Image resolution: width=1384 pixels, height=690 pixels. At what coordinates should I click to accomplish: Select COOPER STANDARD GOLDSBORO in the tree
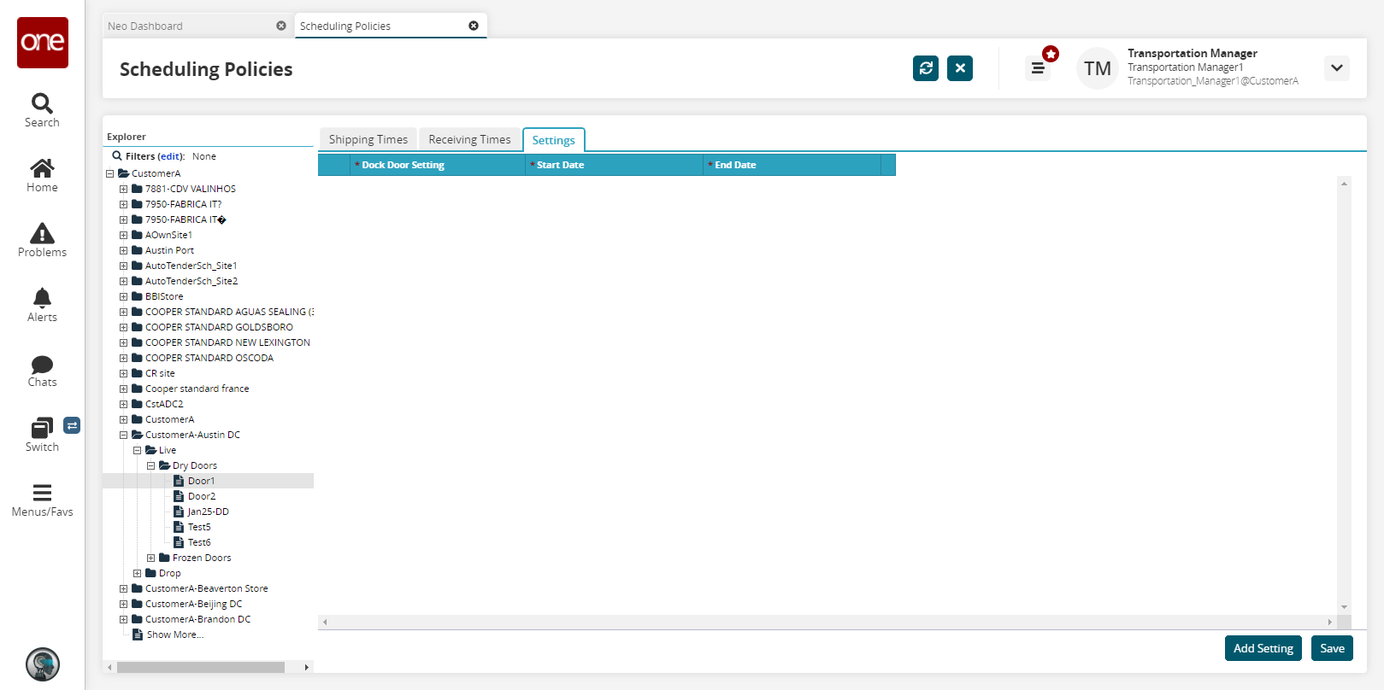coord(219,327)
